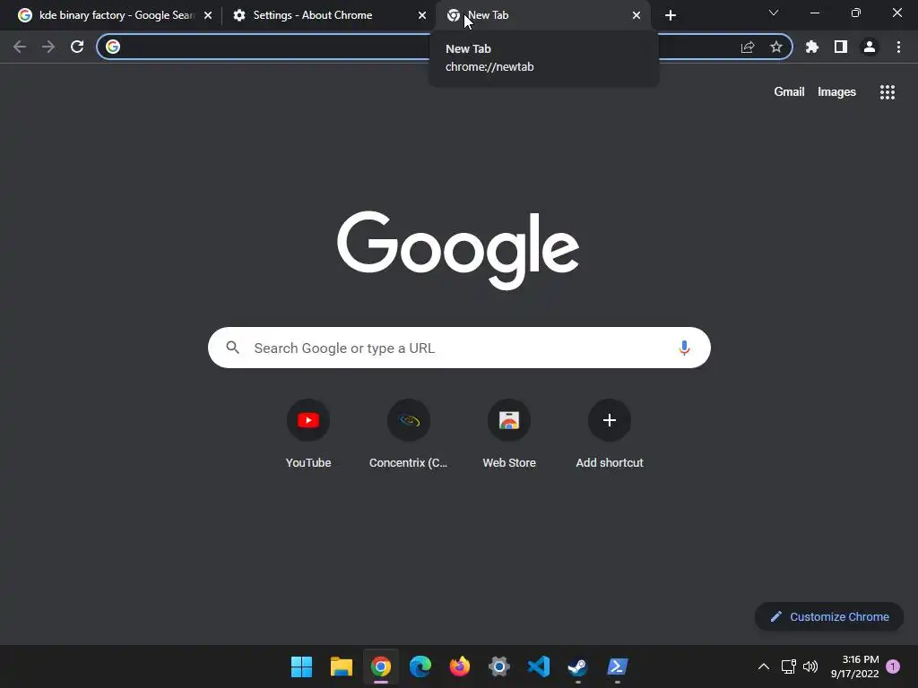918x688 pixels.
Task: Switch to the Settings - About Chrome tab
Action: pos(312,15)
